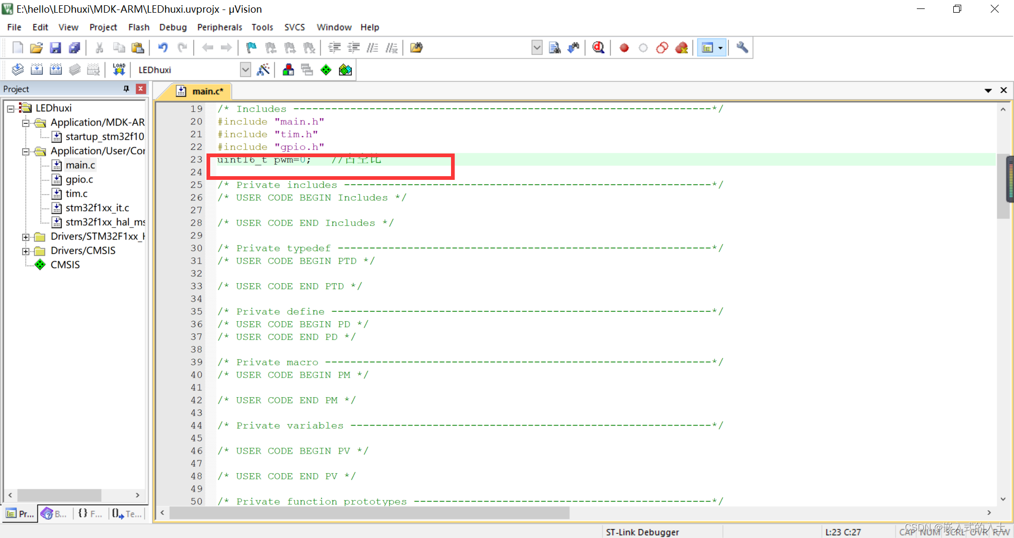Screen dimensions: 1014x538
Task: Click the Cut scissors icon
Action: (x=99, y=48)
